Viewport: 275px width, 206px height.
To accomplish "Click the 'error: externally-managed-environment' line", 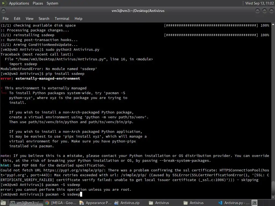I will tap(40, 79).
